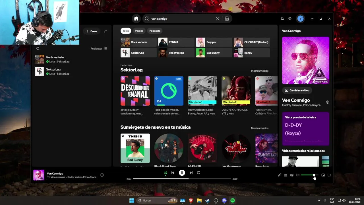Search in Your Library magnifier

click(x=38, y=49)
